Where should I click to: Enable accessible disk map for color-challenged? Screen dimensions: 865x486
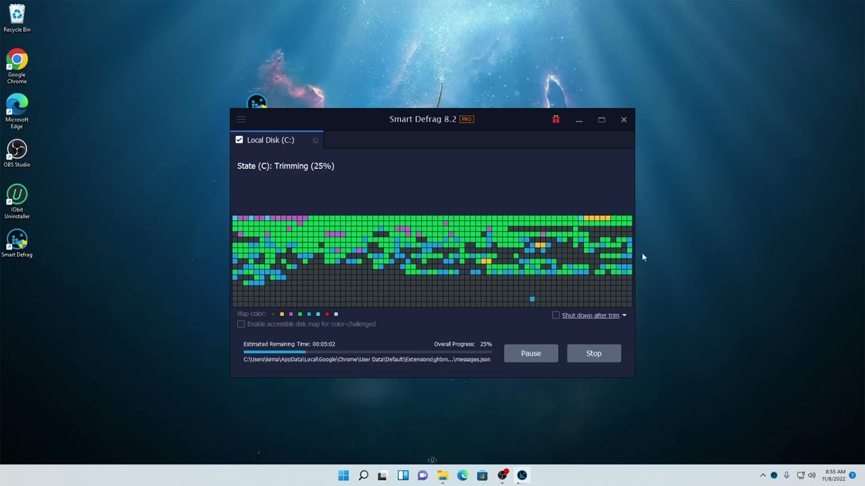click(x=241, y=324)
